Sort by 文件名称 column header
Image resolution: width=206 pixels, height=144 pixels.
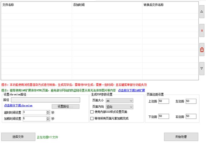pyautogui.click(x=36, y=5)
